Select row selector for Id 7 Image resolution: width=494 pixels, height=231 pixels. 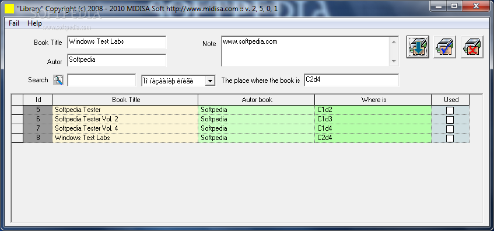click(x=17, y=128)
